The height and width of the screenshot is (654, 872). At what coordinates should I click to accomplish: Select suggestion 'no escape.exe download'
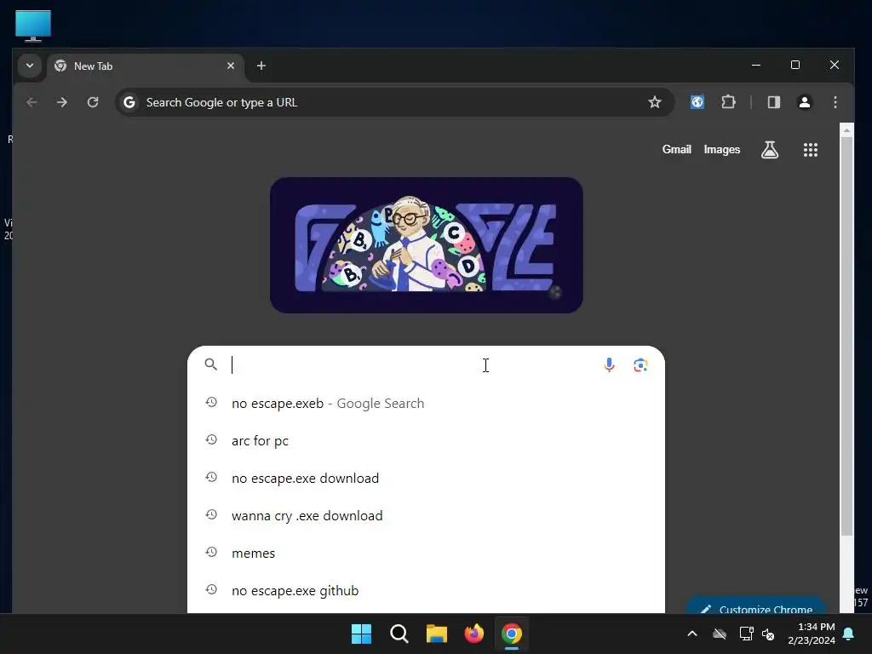426,479
